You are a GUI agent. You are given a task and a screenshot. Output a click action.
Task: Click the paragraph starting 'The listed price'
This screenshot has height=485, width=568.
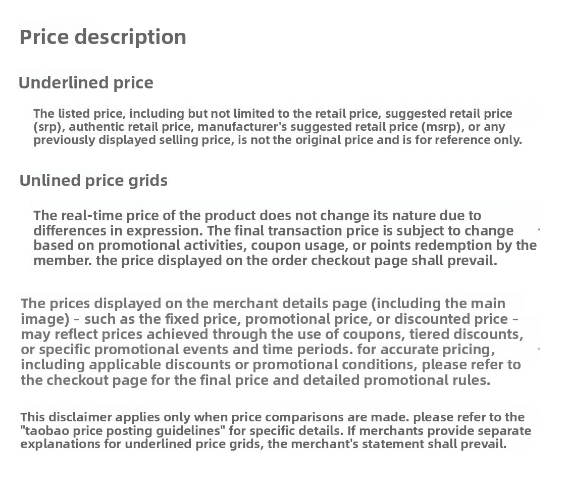click(x=278, y=126)
